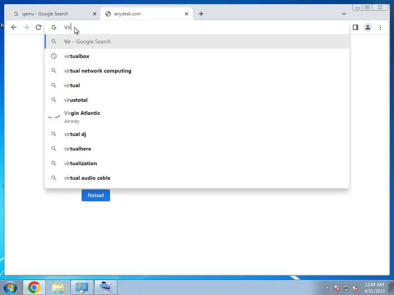Click the network status tray icon

point(346,288)
